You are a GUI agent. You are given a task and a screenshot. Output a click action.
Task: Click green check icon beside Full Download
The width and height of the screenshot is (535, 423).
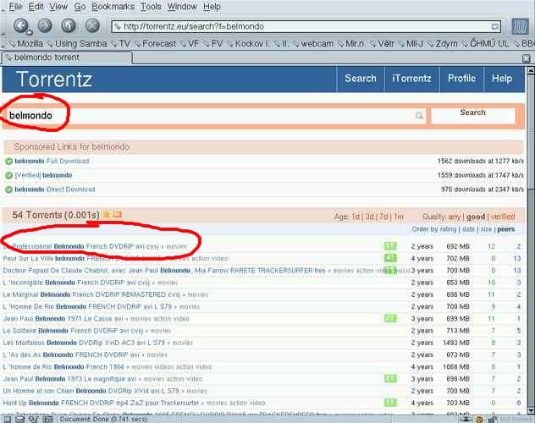tap(9, 162)
